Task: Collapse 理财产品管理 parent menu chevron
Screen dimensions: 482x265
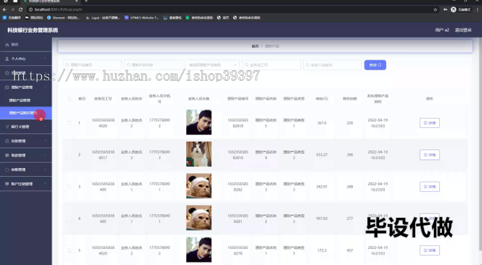Action: click(45, 87)
